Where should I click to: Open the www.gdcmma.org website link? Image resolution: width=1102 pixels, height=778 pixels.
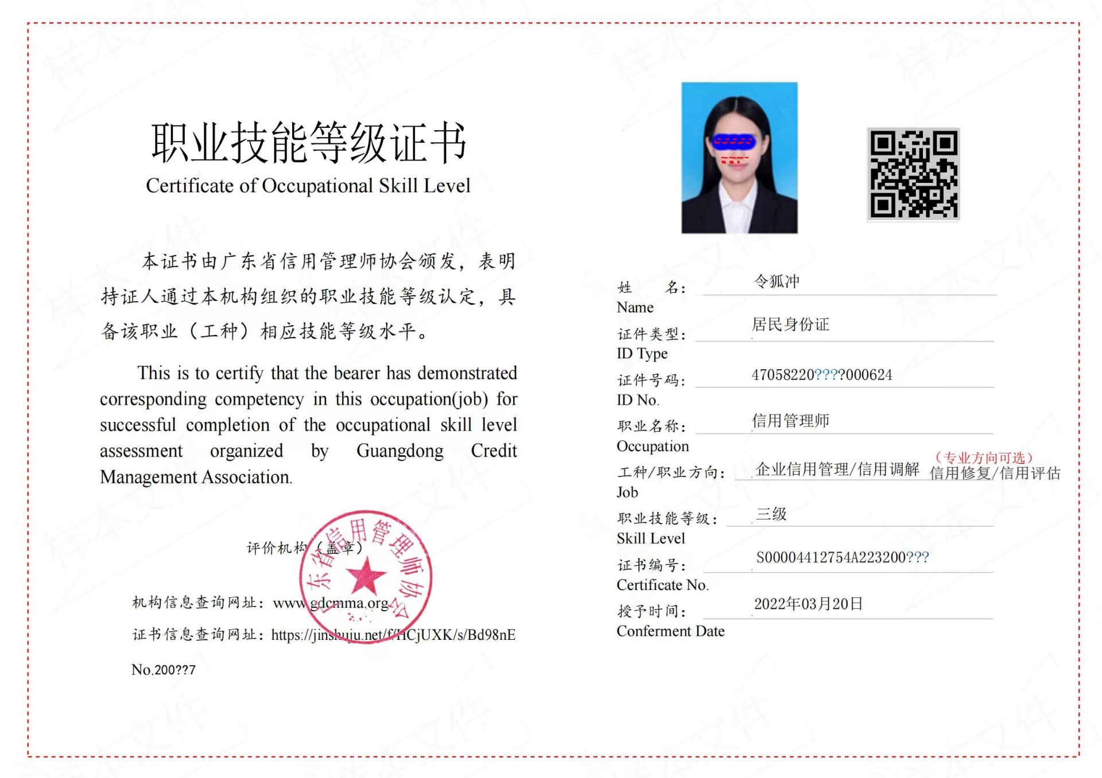click(x=331, y=603)
